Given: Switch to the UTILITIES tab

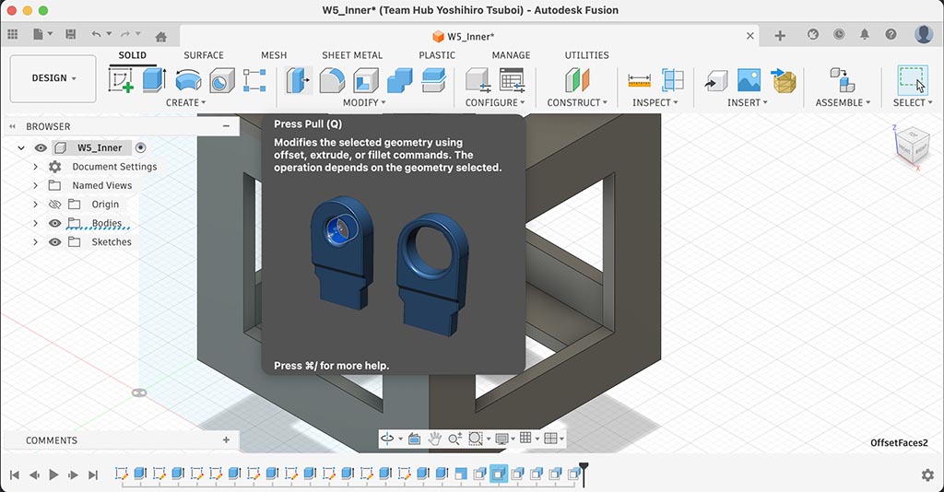Looking at the screenshot, I should tap(587, 55).
